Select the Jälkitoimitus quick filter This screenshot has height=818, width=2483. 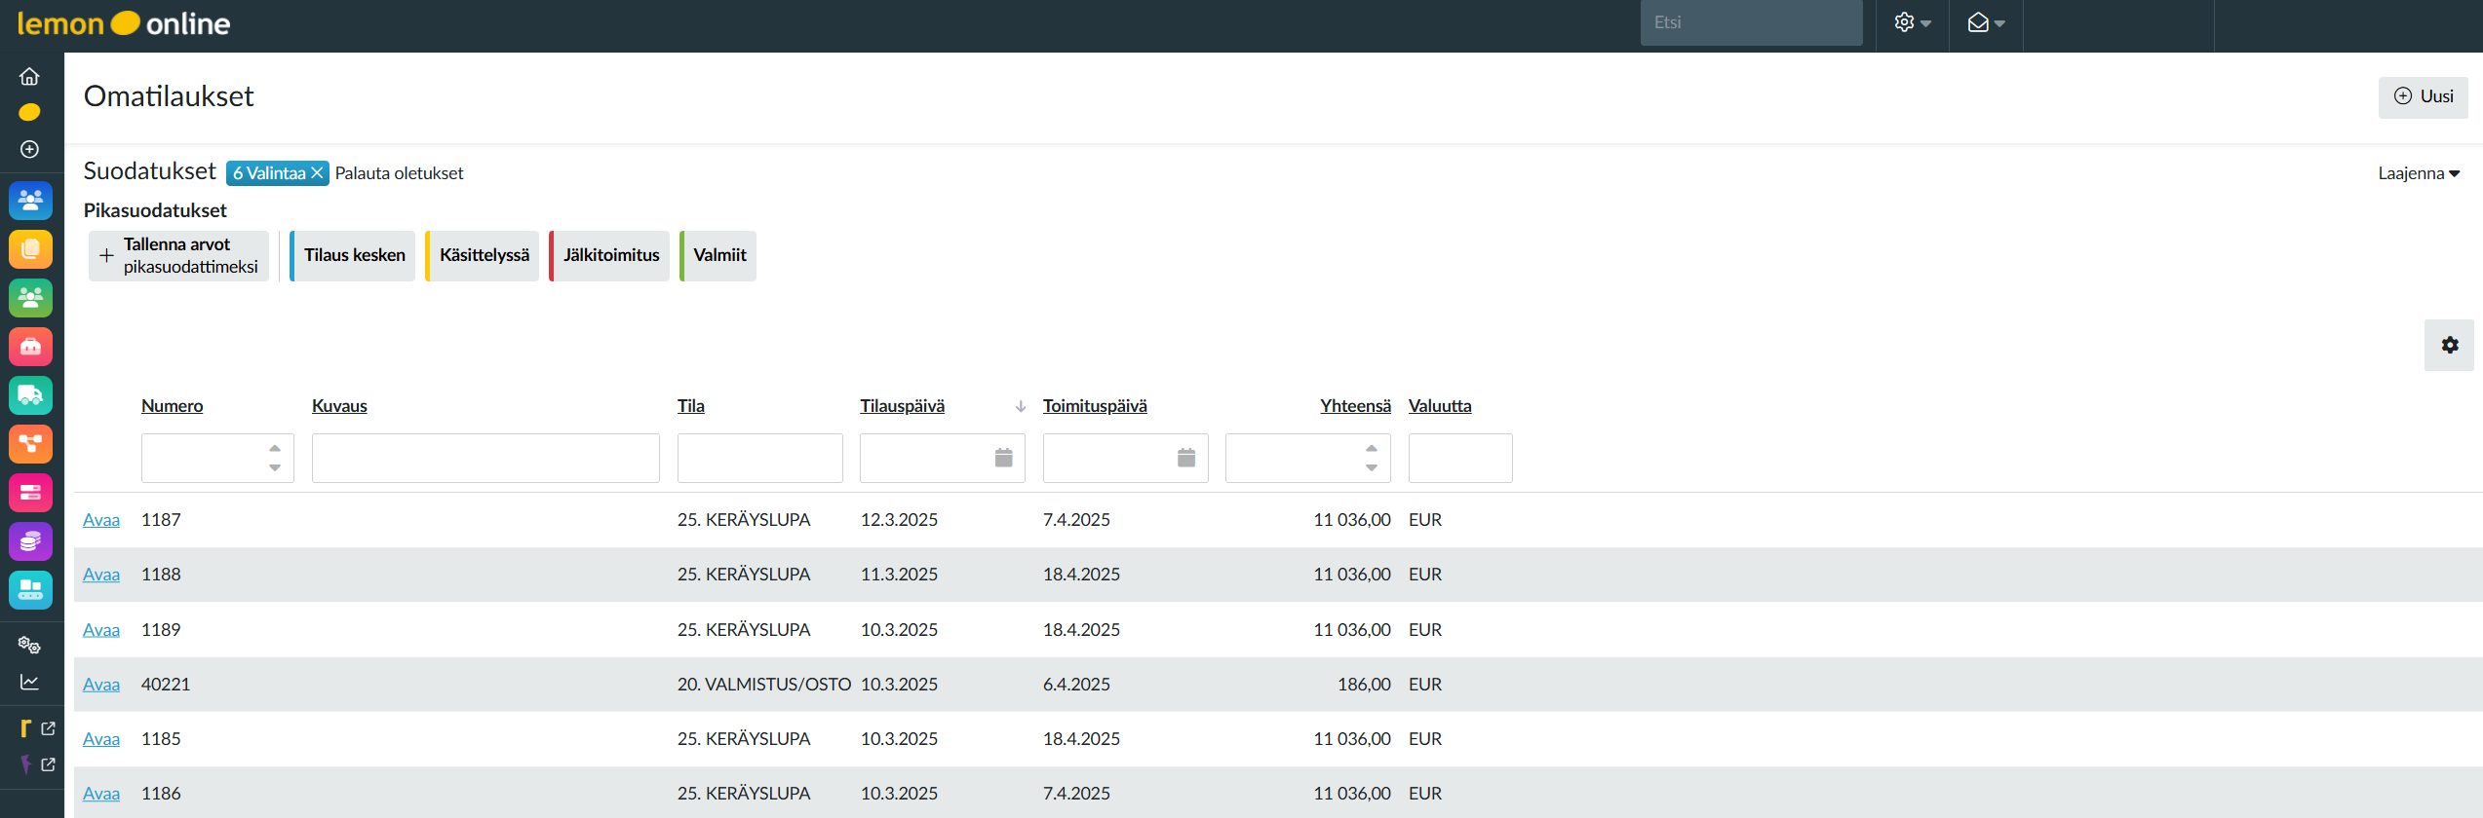point(610,255)
